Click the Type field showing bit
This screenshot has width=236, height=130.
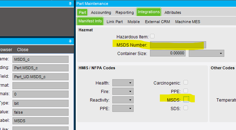41,103
